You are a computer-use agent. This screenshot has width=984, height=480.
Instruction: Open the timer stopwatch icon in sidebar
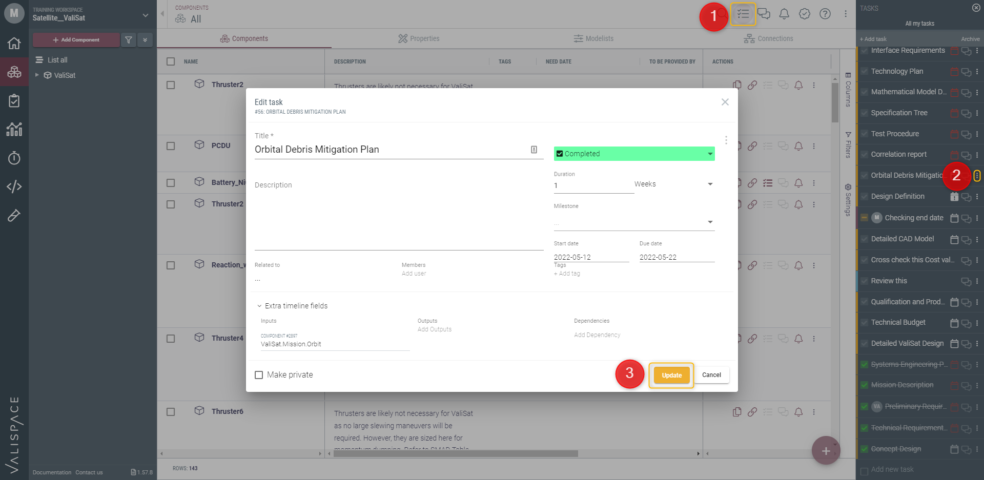pyautogui.click(x=14, y=158)
